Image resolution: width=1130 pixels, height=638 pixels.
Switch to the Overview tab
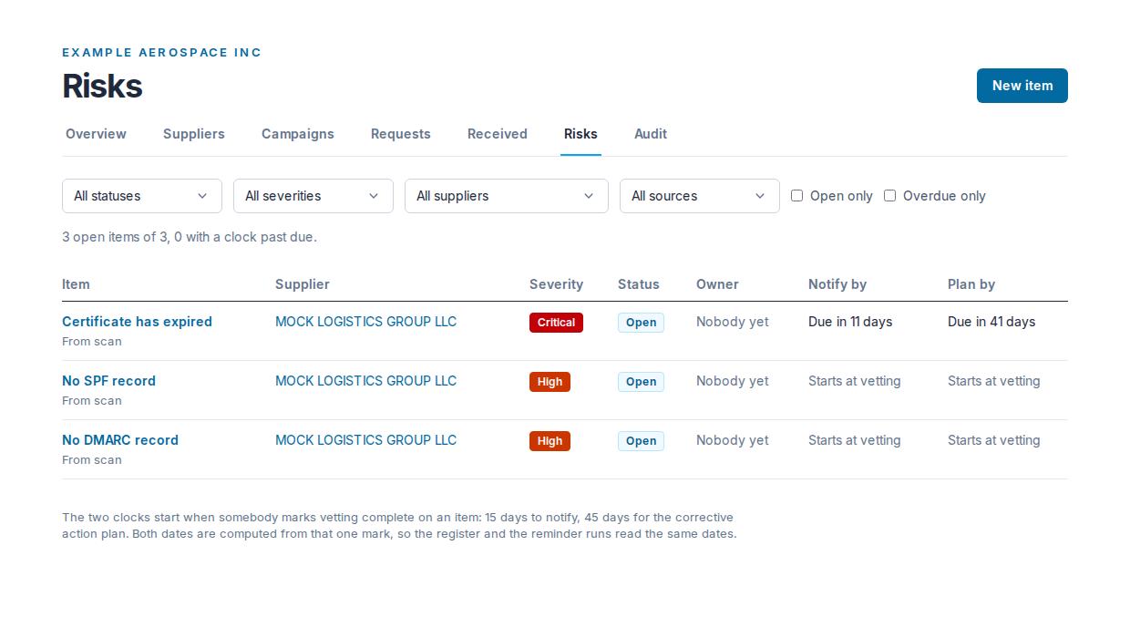pyautogui.click(x=96, y=134)
